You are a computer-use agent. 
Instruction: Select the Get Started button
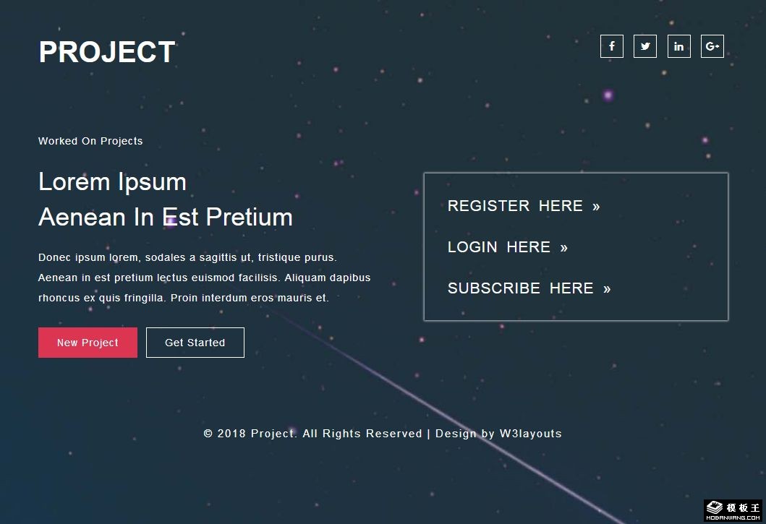coord(195,343)
